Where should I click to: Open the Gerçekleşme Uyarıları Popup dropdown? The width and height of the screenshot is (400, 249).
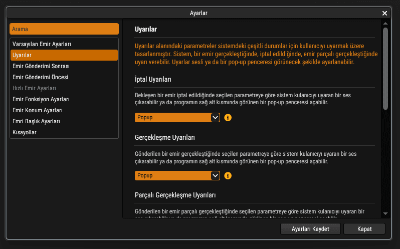pyautogui.click(x=177, y=175)
